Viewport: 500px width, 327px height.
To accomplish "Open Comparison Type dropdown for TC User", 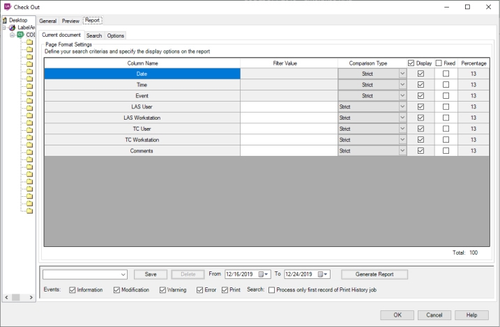I will pos(402,129).
